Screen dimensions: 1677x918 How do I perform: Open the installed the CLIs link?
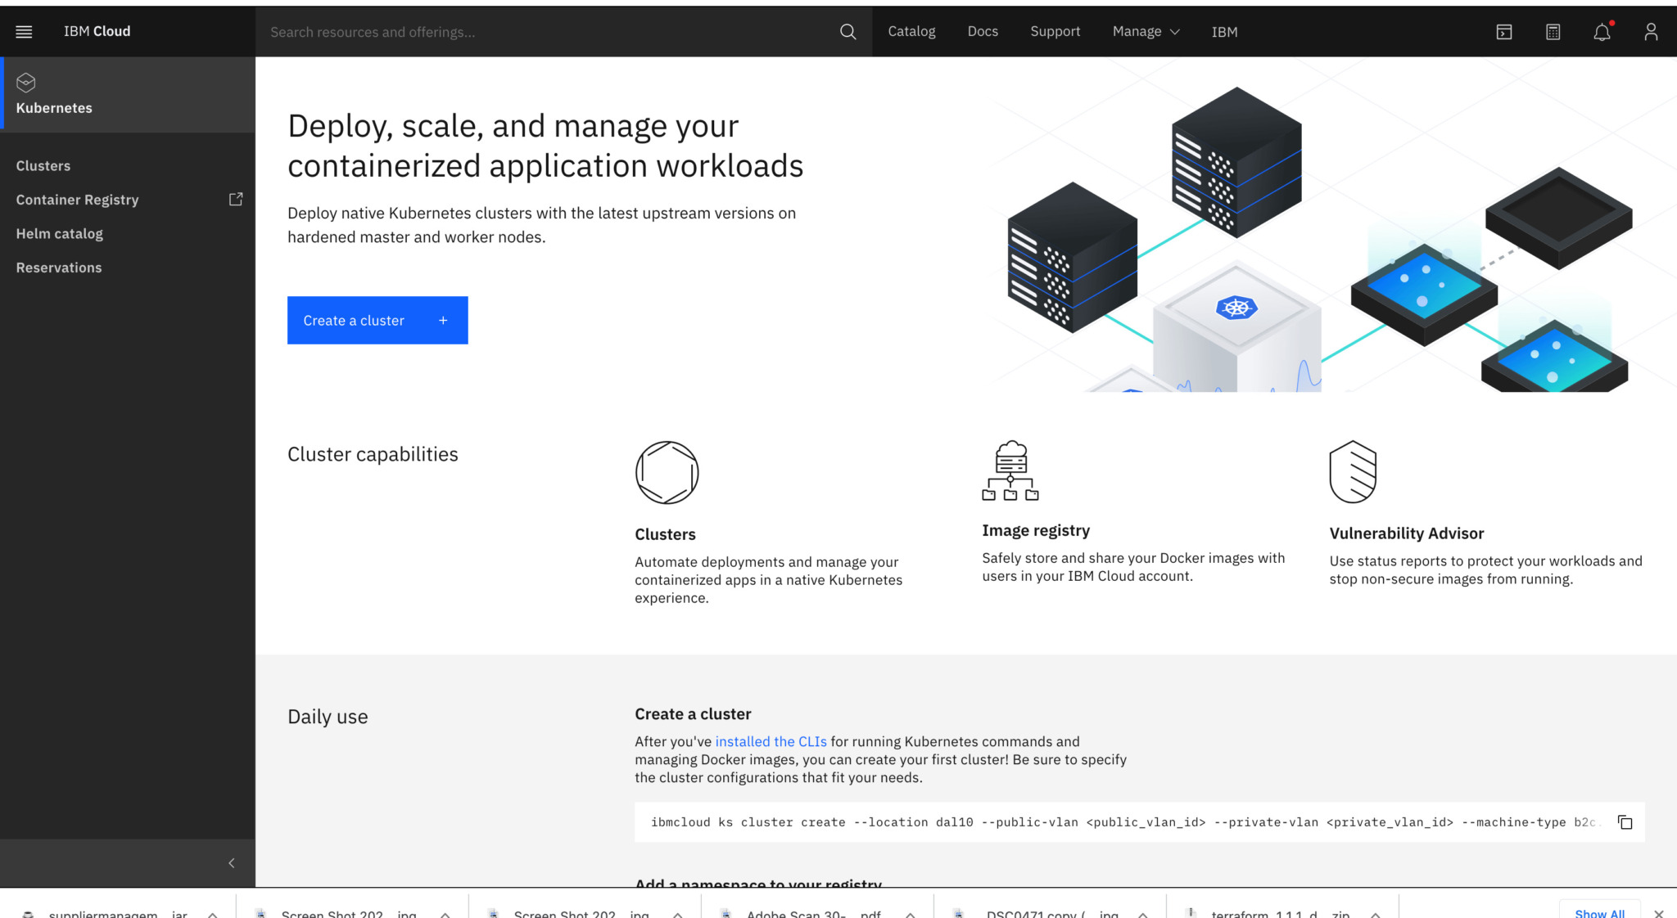pyautogui.click(x=771, y=741)
